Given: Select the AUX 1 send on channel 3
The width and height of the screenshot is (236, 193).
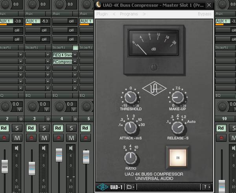Looking at the screenshot, I should [33, 21].
